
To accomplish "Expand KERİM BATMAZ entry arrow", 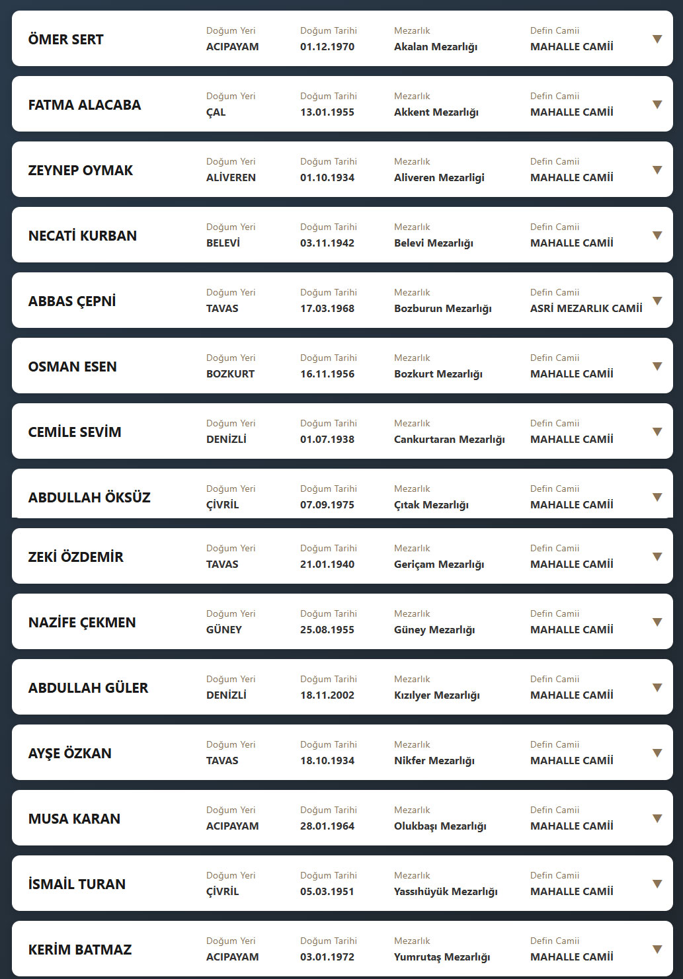I will (x=657, y=949).
